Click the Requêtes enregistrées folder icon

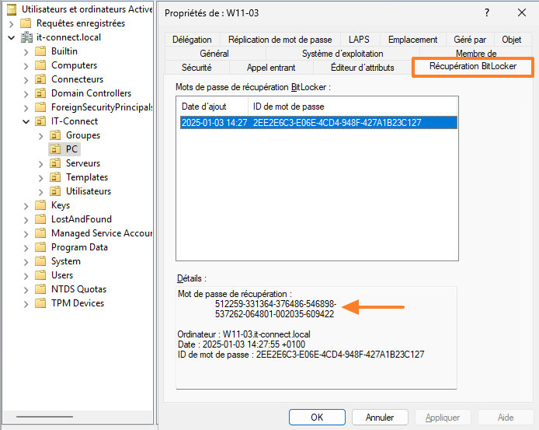(x=26, y=23)
